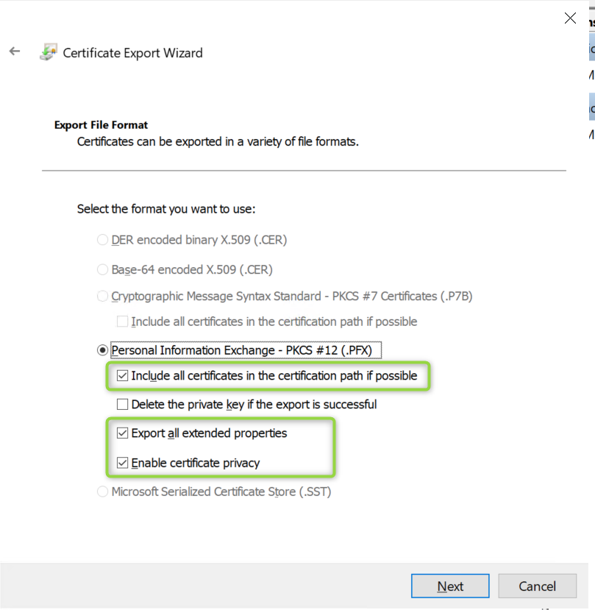595x610 pixels.
Task: Choose Microsoft Serialized Certificate Store (.SST)
Action: (102, 492)
